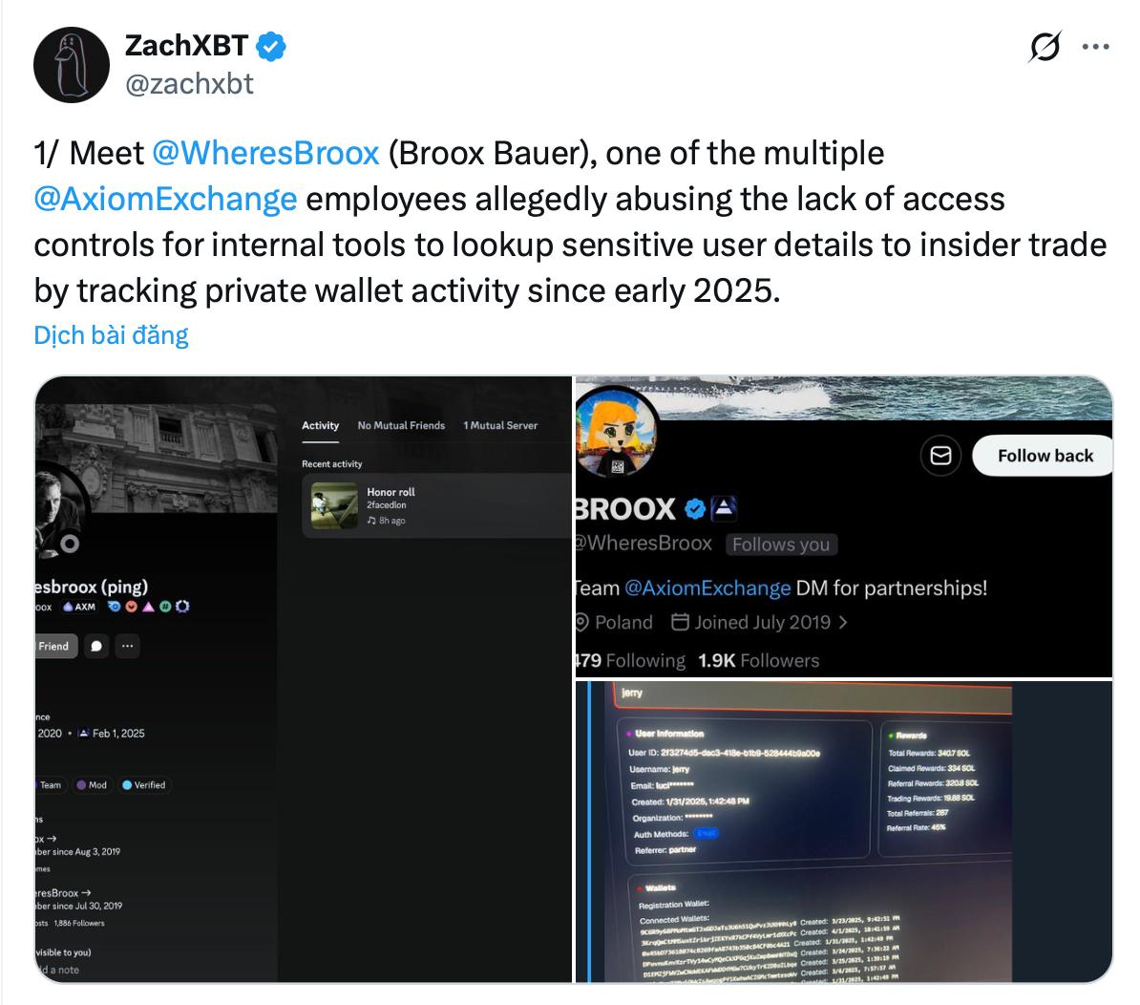Expand the Joined July 2019 chevron

pos(843,623)
